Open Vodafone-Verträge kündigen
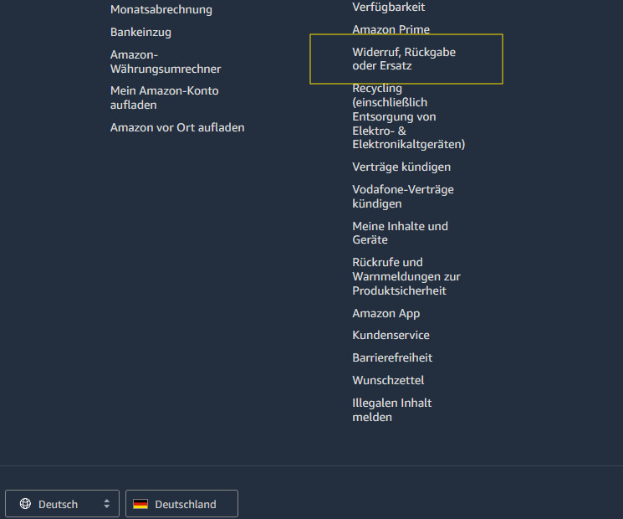 (x=403, y=197)
